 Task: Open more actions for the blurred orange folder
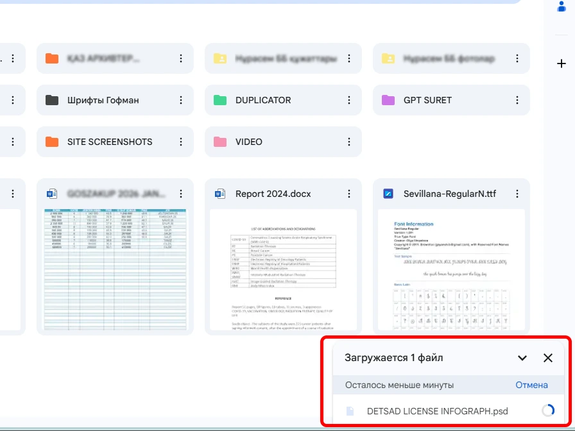click(x=181, y=58)
